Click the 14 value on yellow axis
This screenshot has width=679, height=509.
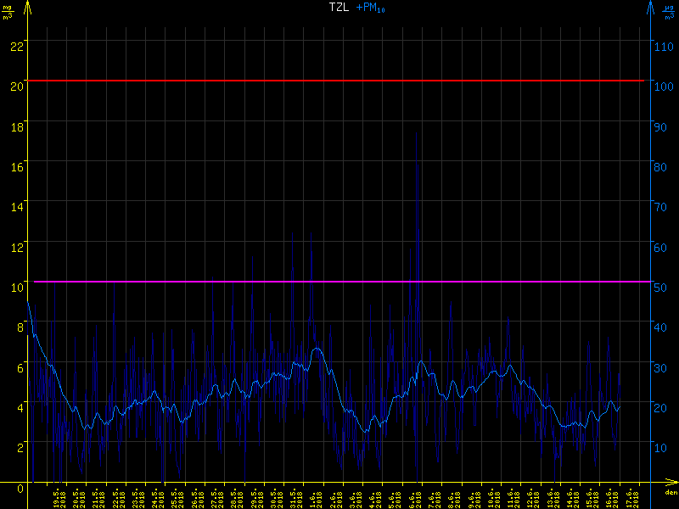15,206
